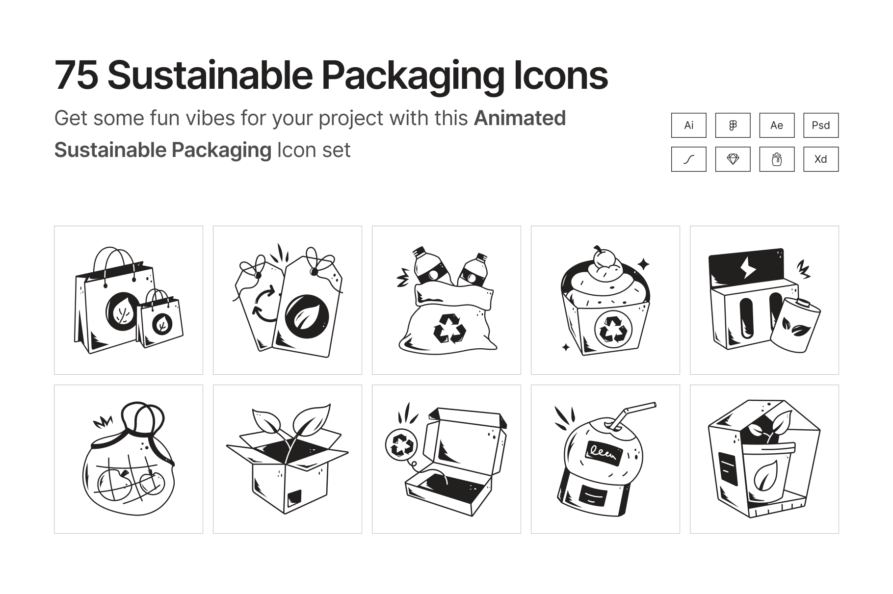Click the curved line format badge
The height and width of the screenshot is (594, 893).
click(688, 159)
